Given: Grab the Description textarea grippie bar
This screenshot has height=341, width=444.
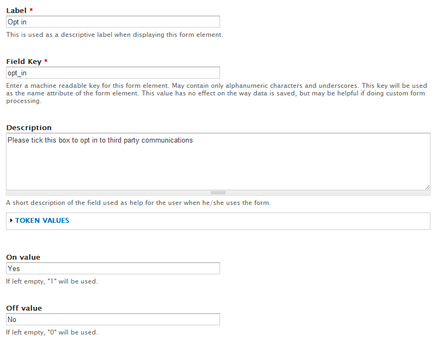Looking at the screenshot, I should click(218, 193).
